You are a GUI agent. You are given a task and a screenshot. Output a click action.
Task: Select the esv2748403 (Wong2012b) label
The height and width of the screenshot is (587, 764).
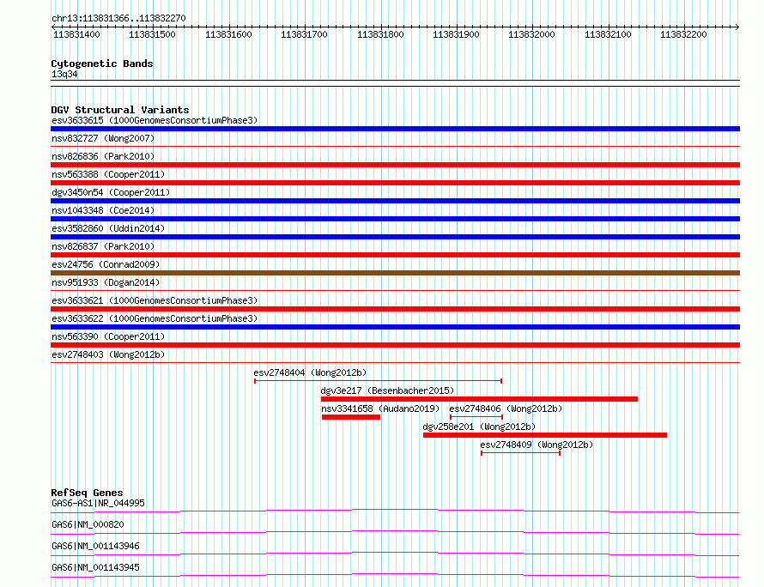(108, 354)
